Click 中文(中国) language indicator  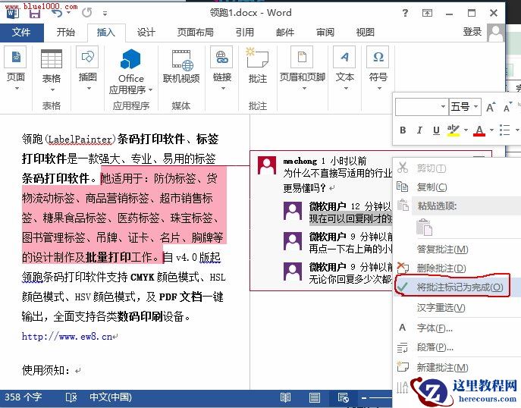[110, 397]
